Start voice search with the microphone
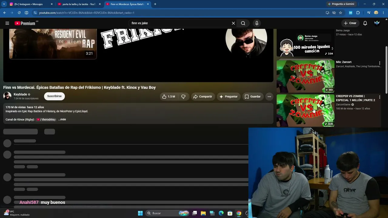 tap(257, 23)
